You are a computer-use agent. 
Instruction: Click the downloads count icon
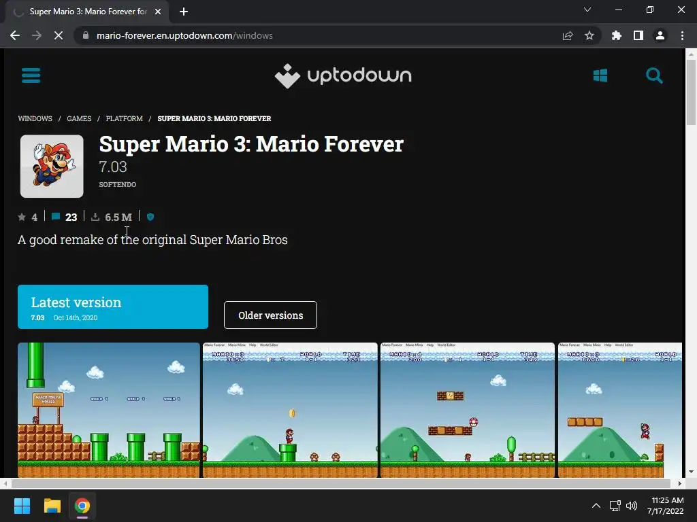click(95, 217)
